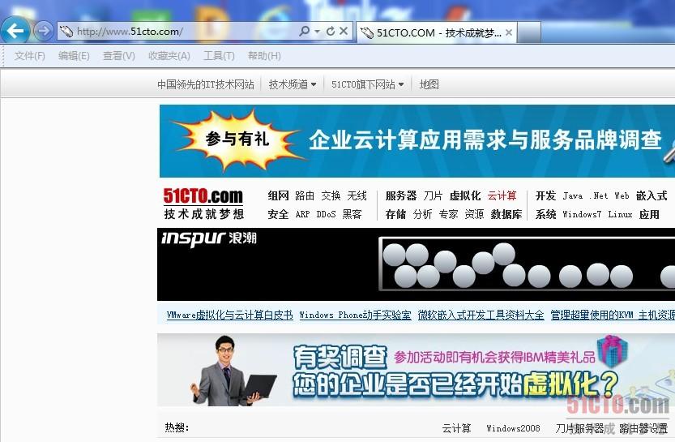
Task: Open Windows Phone动手实验室 link
Action: 355,315
